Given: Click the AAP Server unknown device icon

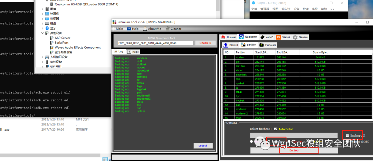Looking at the screenshot, I should 52,38.
